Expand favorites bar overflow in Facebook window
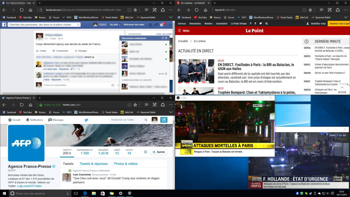Screen dimensions: 350x197 coord(171,17)
